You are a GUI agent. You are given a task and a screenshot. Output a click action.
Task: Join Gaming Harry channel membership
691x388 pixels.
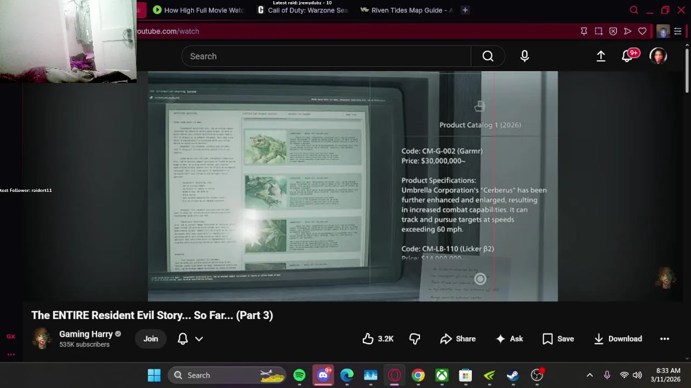pyautogui.click(x=151, y=338)
